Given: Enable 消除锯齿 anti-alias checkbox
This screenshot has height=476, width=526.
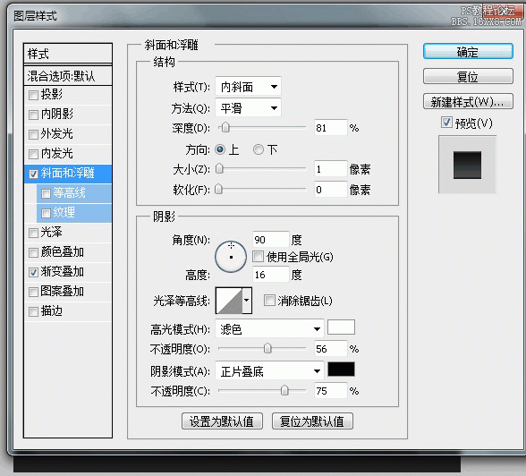Looking at the screenshot, I should [x=269, y=301].
